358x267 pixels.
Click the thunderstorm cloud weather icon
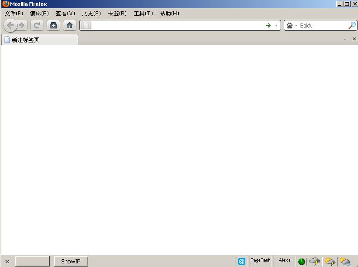click(315, 261)
